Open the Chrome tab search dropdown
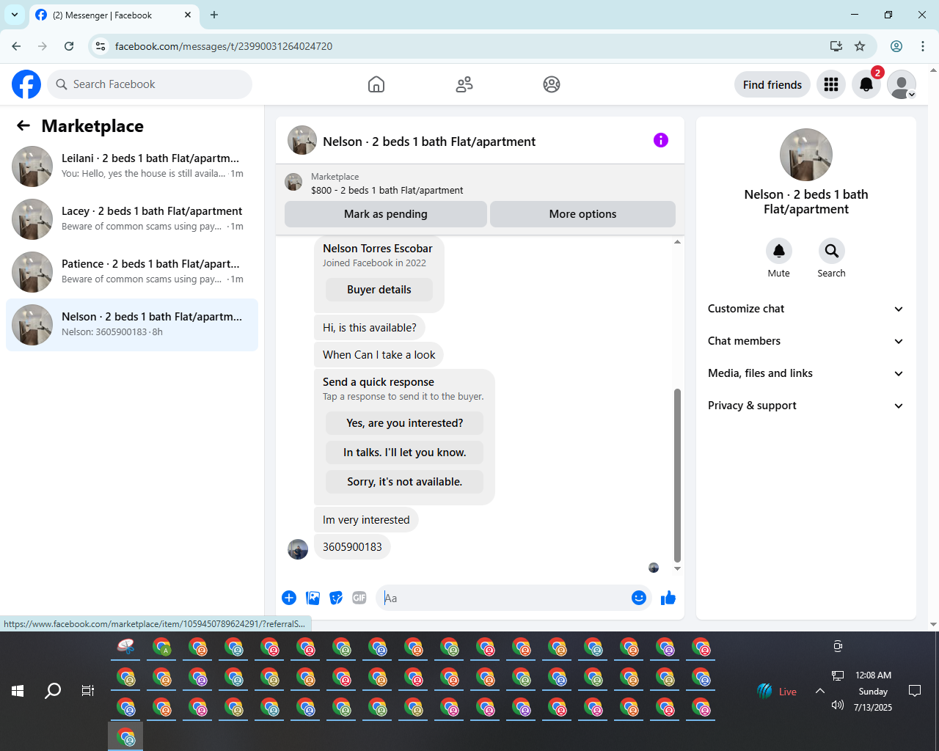This screenshot has width=939, height=751. [x=15, y=15]
